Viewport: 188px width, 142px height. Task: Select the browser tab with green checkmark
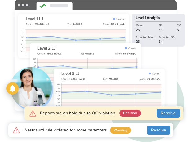[x=55, y=6]
